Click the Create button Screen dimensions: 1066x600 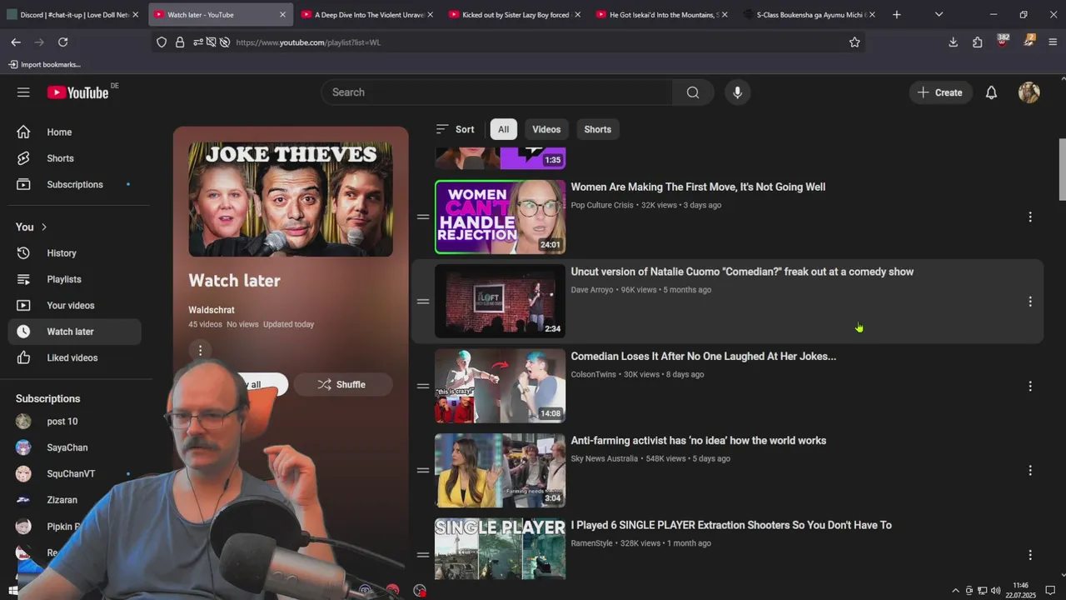pyautogui.click(x=940, y=92)
